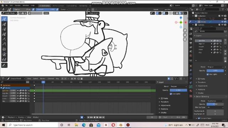Hide the Stroke object in the outliner
Image resolution: width=228 pixels, height=128 pixels.
coord(222,22)
